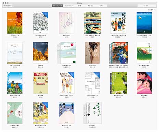Click the search field in the toolbar
The height and width of the screenshot is (132, 159).
[147, 6]
